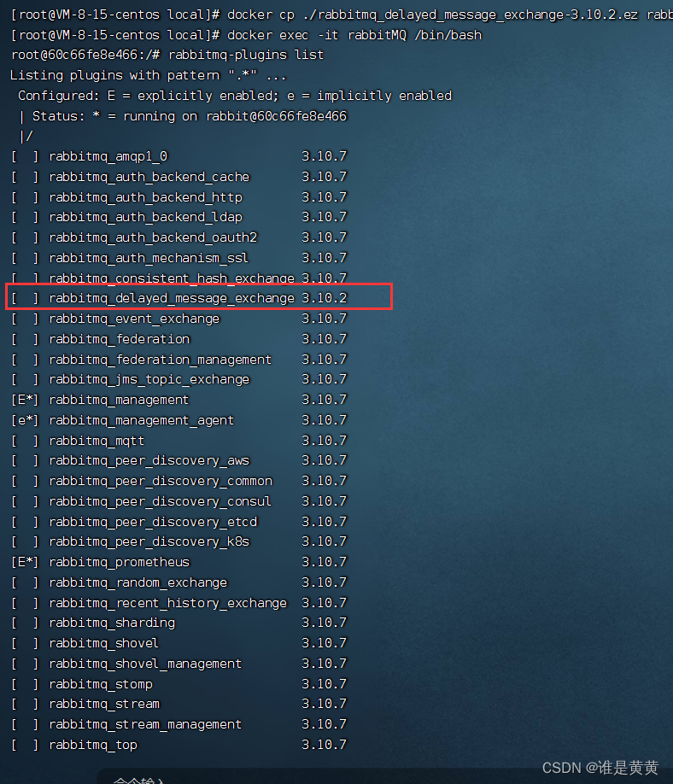Select the rabbitmq_prometheus plugin name
The image size is (673, 784).
click(119, 562)
